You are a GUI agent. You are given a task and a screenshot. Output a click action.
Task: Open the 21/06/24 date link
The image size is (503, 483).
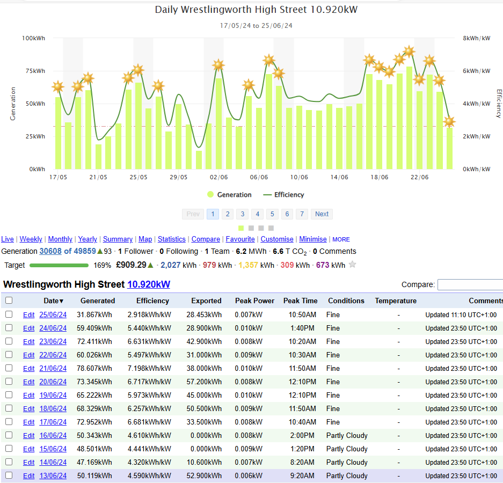(53, 369)
